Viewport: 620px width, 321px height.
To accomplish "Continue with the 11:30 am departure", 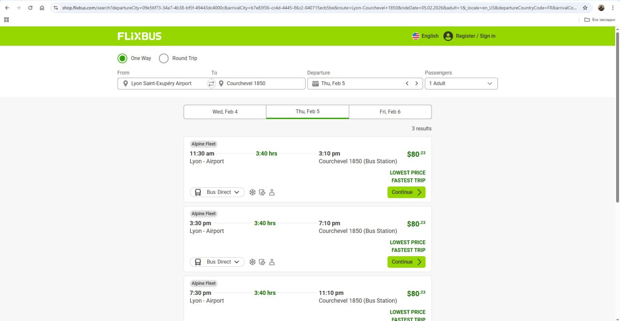I will (406, 192).
